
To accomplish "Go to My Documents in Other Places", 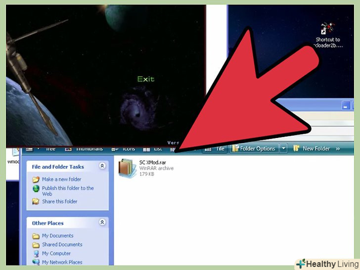I will pos(58,235).
